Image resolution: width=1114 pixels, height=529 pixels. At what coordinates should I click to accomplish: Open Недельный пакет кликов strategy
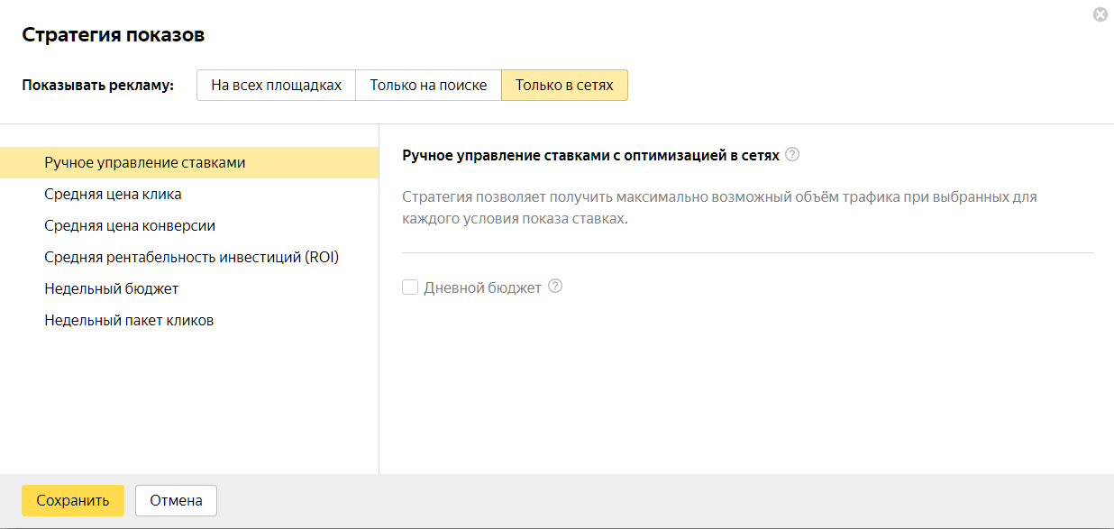[189, 320]
